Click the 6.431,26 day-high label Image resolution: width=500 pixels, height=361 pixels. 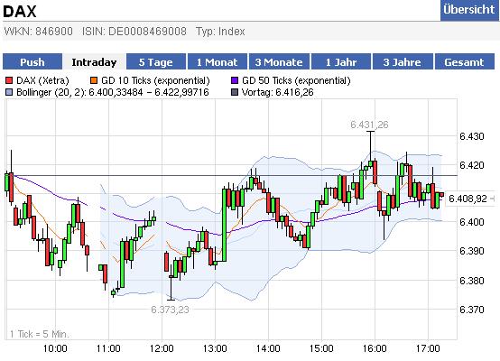click(369, 125)
